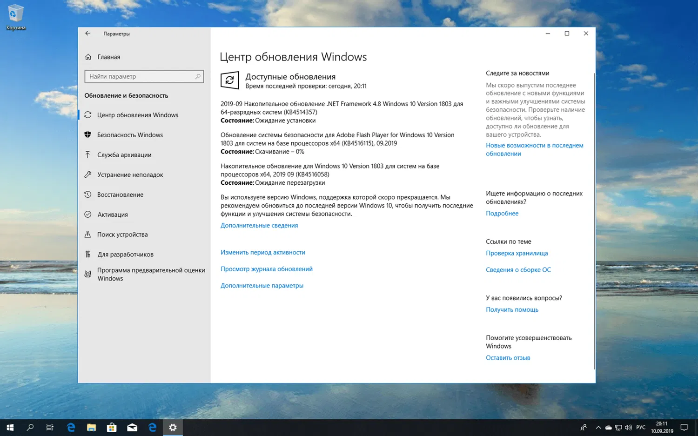Screen dimensions: 698x436
Task: Click the .NET Framework 4.8 KB4514357 update entry
Action: coord(342,112)
